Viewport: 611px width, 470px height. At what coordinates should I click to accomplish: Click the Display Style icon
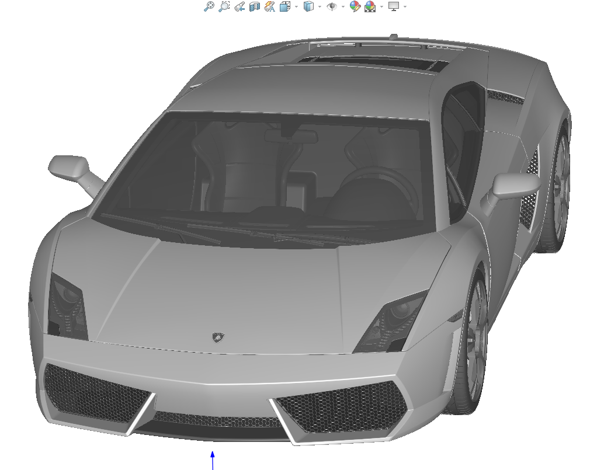click(308, 6)
